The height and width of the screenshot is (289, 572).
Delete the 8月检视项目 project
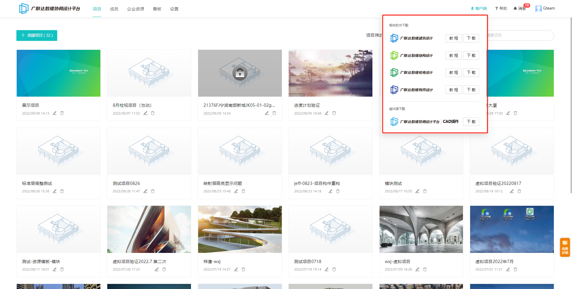(153, 113)
